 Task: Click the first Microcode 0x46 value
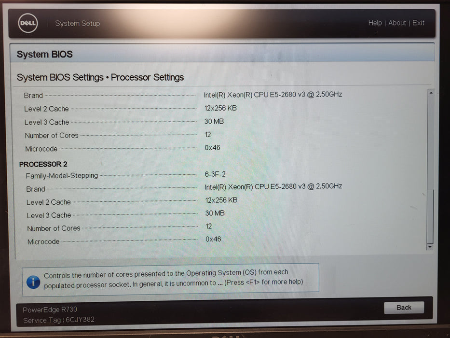212,148
